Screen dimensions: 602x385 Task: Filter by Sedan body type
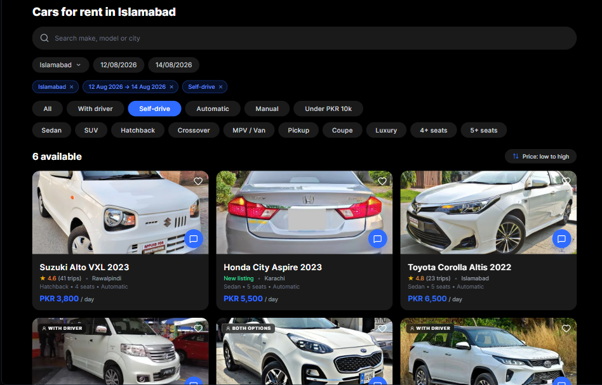click(51, 131)
